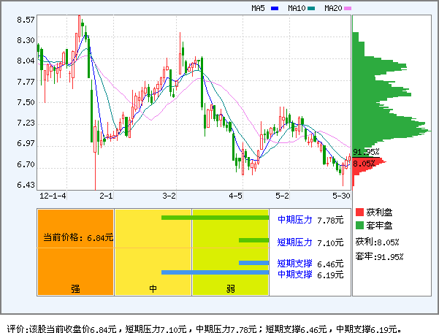Click the 91.95% label on chip distribution
Image resolution: width=439 pixels, height=333 pixels.
click(x=366, y=152)
